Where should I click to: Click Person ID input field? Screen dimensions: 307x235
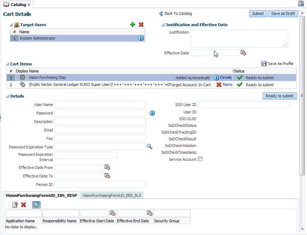tap(100, 184)
